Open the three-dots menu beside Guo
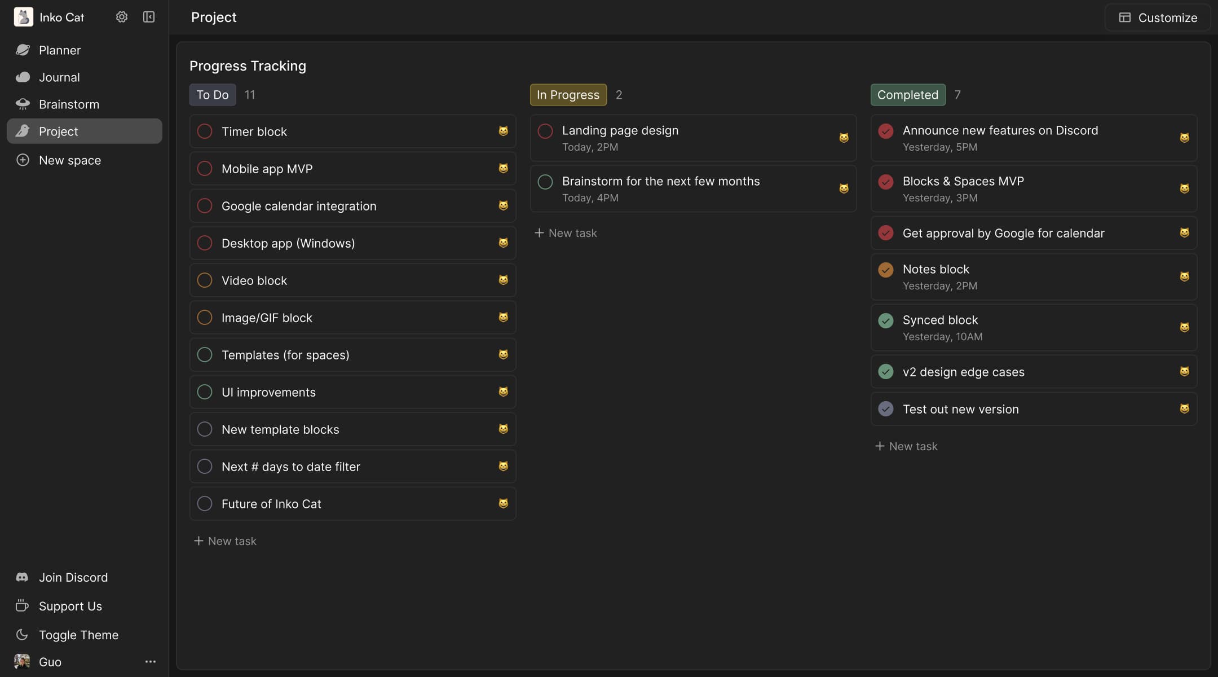1218x677 pixels. pyautogui.click(x=150, y=662)
